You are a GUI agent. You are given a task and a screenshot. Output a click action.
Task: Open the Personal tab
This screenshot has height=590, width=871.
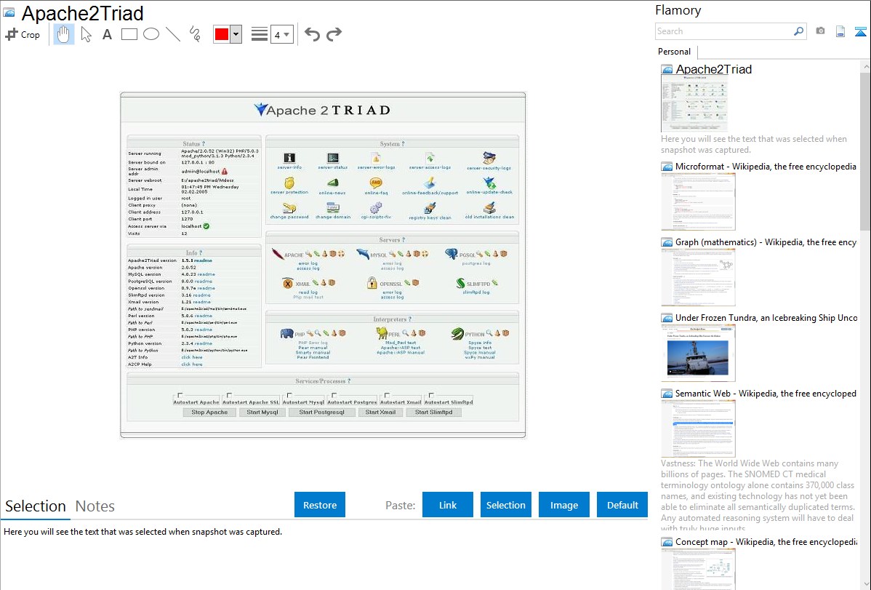(x=675, y=52)
